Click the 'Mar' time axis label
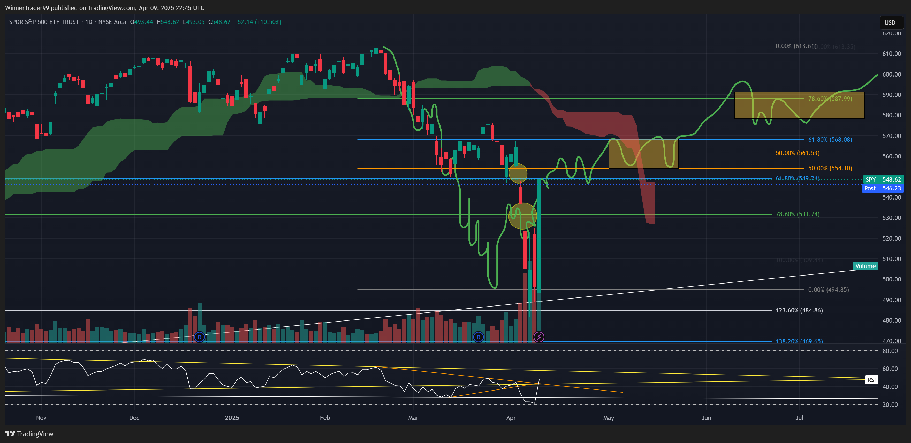The image size is (911, 443). [413, 418]
